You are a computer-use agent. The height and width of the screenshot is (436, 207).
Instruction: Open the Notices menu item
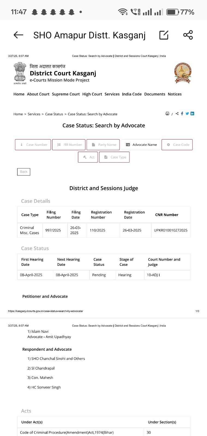(175, 94)
